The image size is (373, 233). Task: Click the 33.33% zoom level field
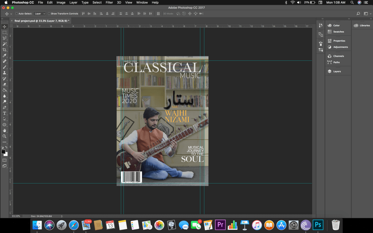tap(16, 216)
